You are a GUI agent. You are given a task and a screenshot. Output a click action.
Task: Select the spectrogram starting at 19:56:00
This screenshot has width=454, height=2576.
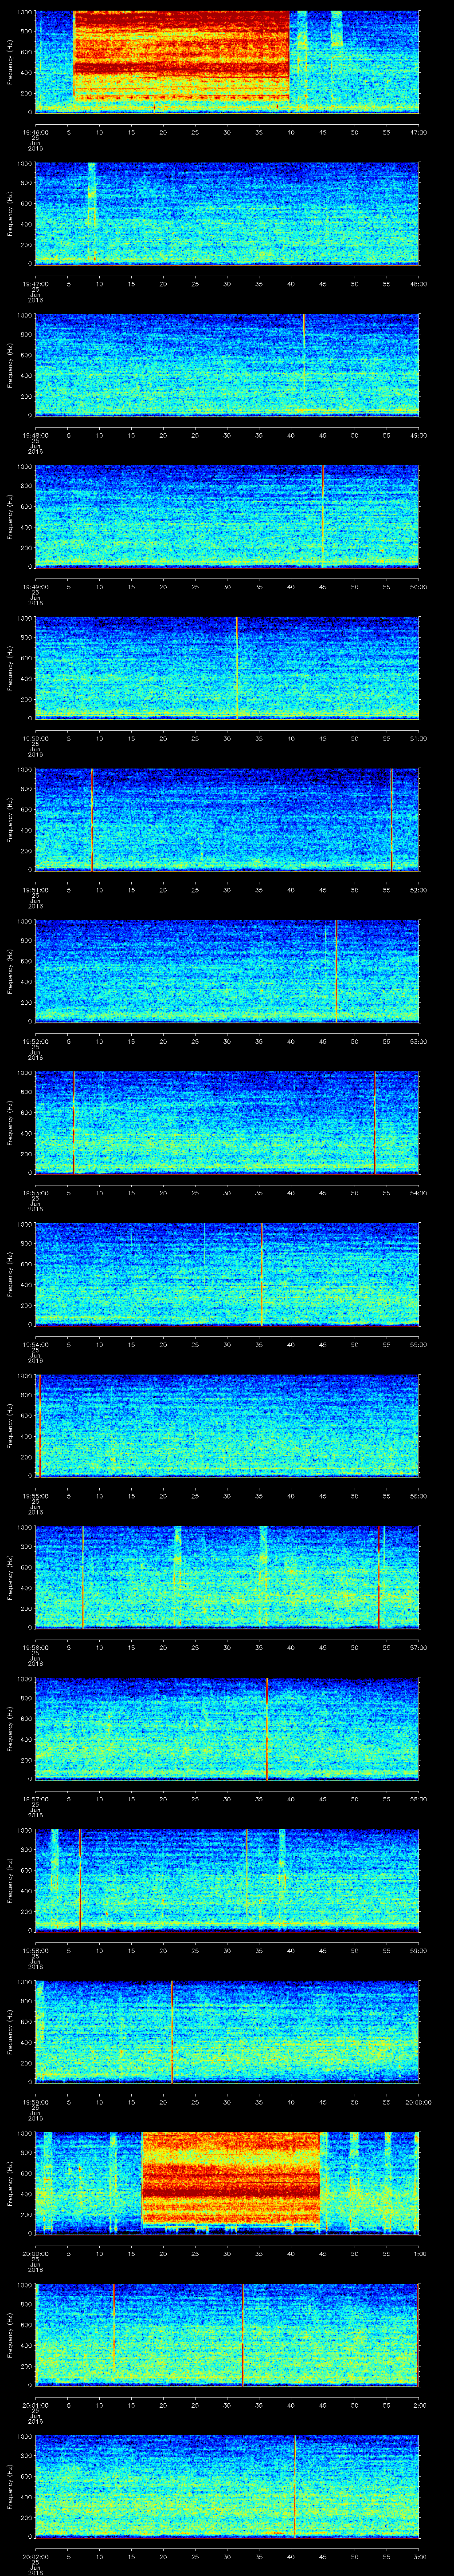pos(227,1578)
